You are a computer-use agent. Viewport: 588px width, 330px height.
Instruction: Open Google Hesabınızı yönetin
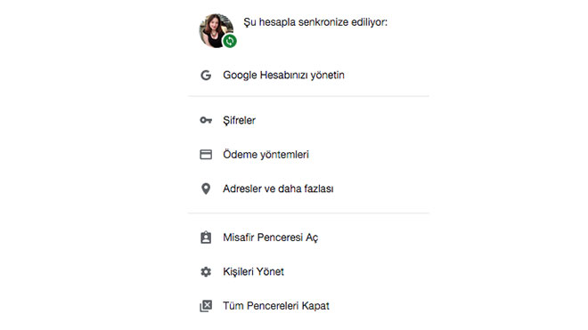308,76
